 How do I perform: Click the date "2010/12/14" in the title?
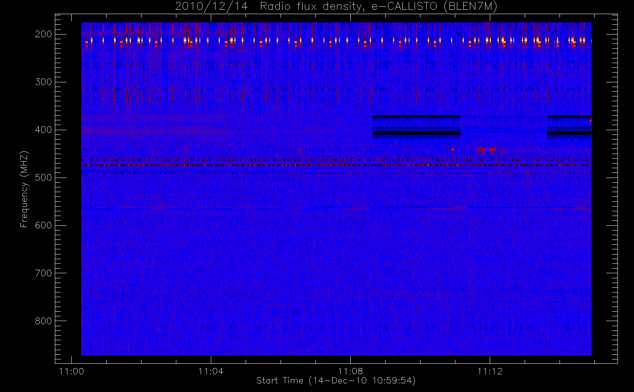212,7
